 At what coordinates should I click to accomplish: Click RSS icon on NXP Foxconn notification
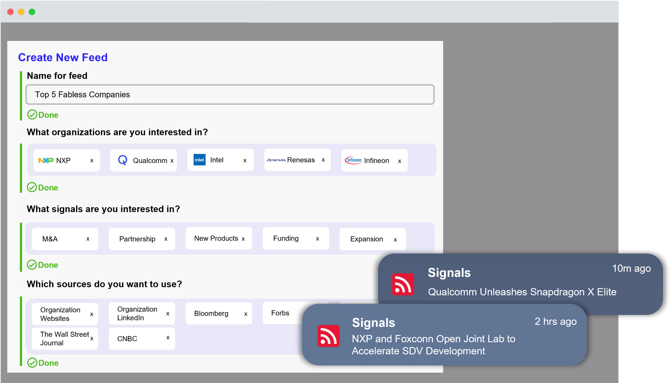(328, 336)
